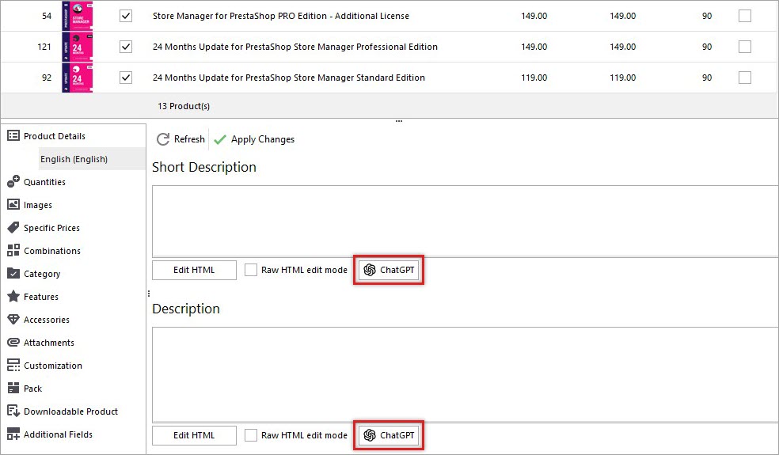Viewport: 779px width, 455px height.
Task: Click the Downloadable Product icon
Action: [x=13, y=411]
